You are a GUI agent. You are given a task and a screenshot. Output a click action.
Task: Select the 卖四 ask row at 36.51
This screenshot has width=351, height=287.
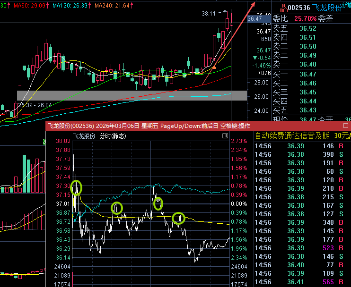[x=311, y=37]
